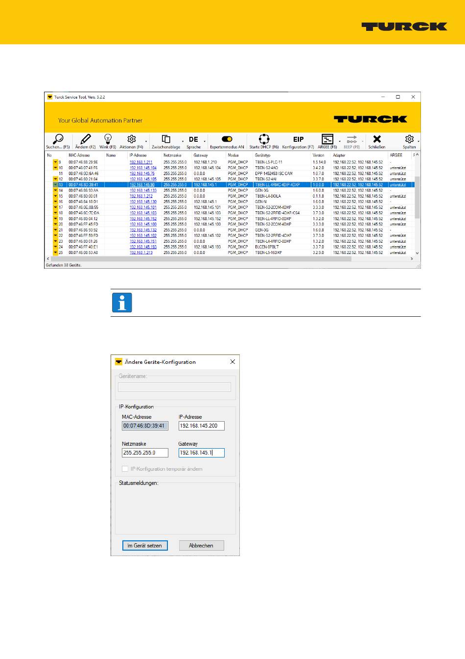Expand the BEEP dropdown arrow
Image resolution: width=465 pixels, height=659 pixels.
coord(363,142)
